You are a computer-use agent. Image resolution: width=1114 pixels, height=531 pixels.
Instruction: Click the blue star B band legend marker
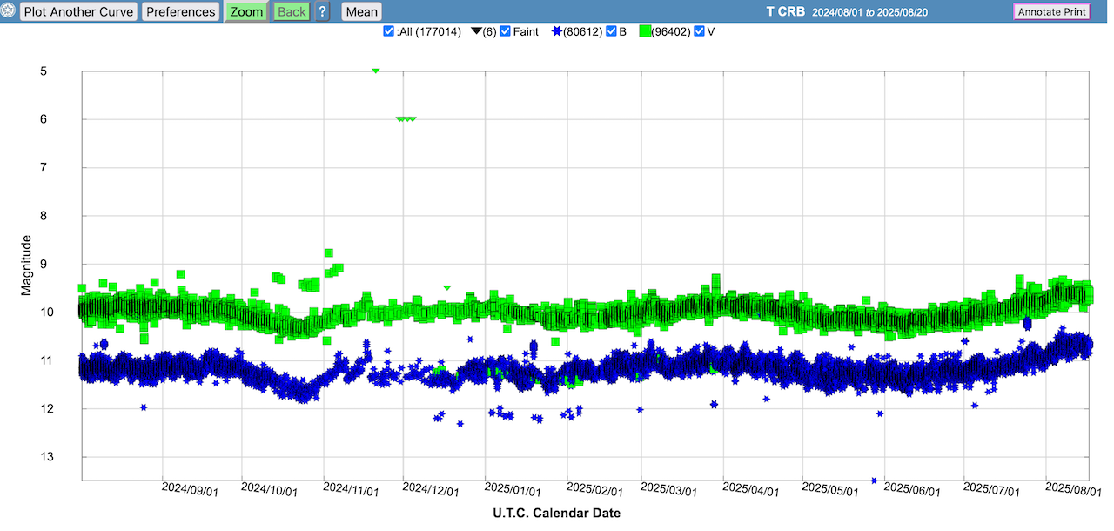(556, 32)
